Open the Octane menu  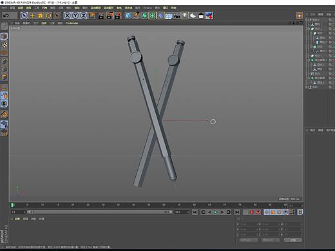[x=148, y=8]
